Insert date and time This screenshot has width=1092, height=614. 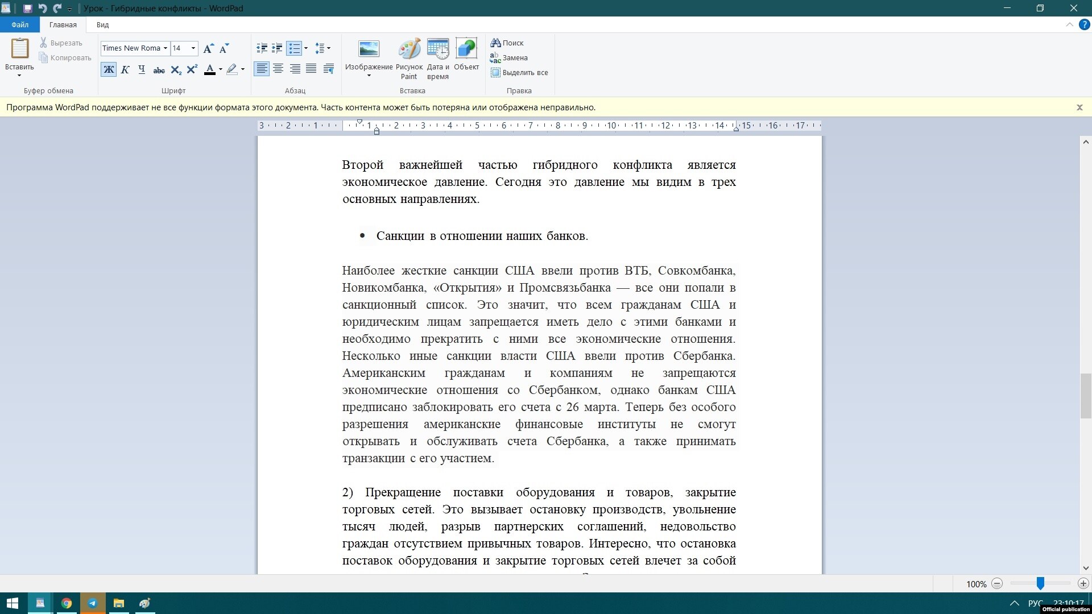point(438,58)
